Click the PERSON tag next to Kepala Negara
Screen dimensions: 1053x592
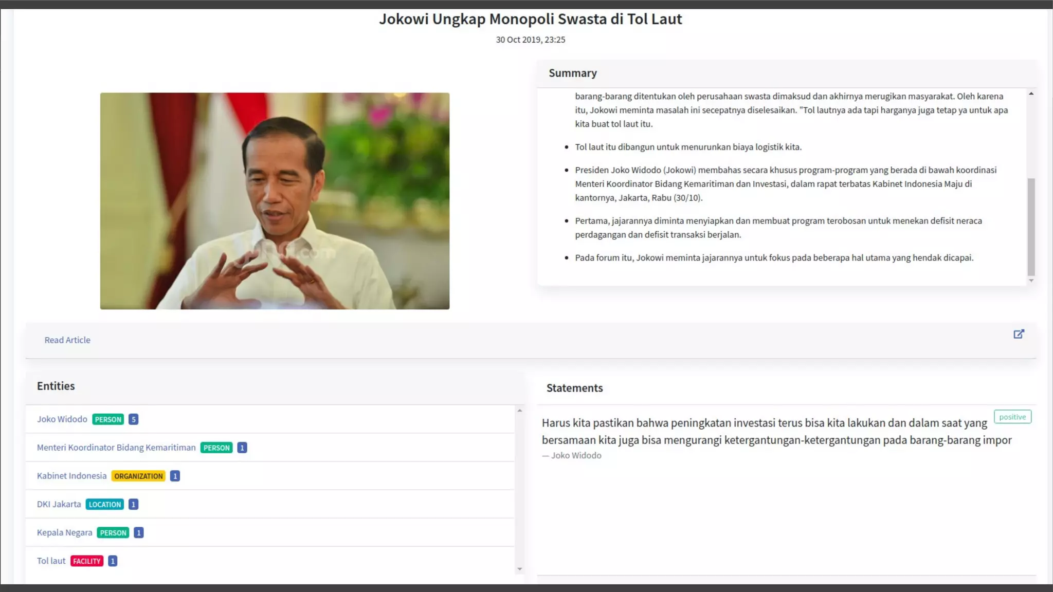click(113, 532)
